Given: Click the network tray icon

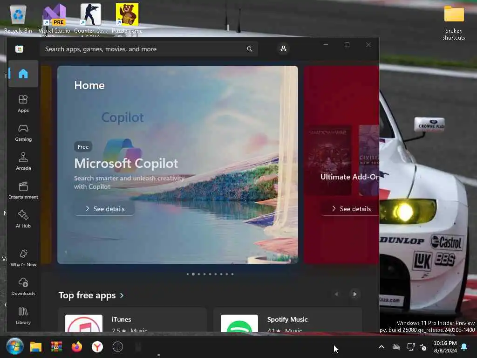Looking at the screenshot, I should [x=411, y=347].
